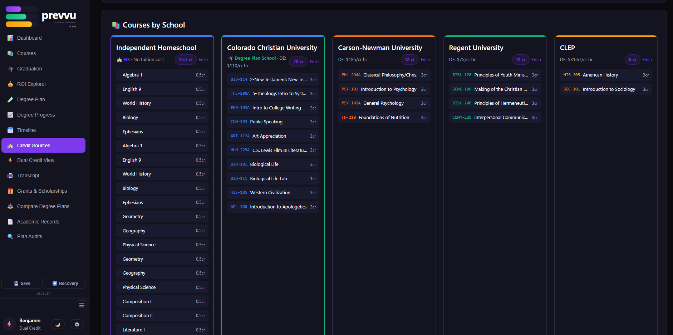The image size is (673, 335).
Task: Open Edit for Carson-Newman University
Action: point(425,60)
